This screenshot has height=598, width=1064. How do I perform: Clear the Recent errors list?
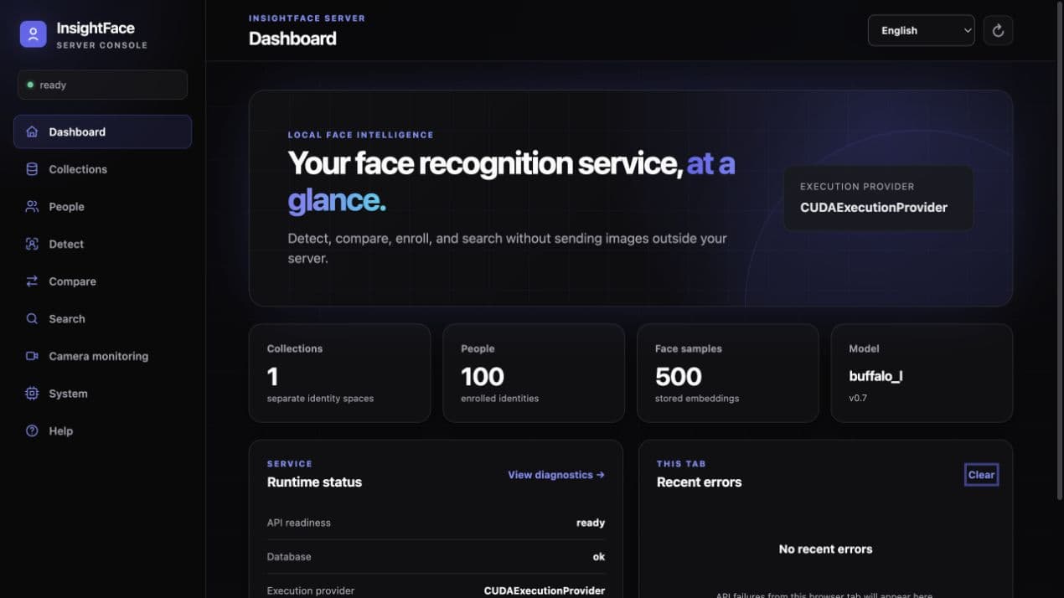tap(981, 475)
